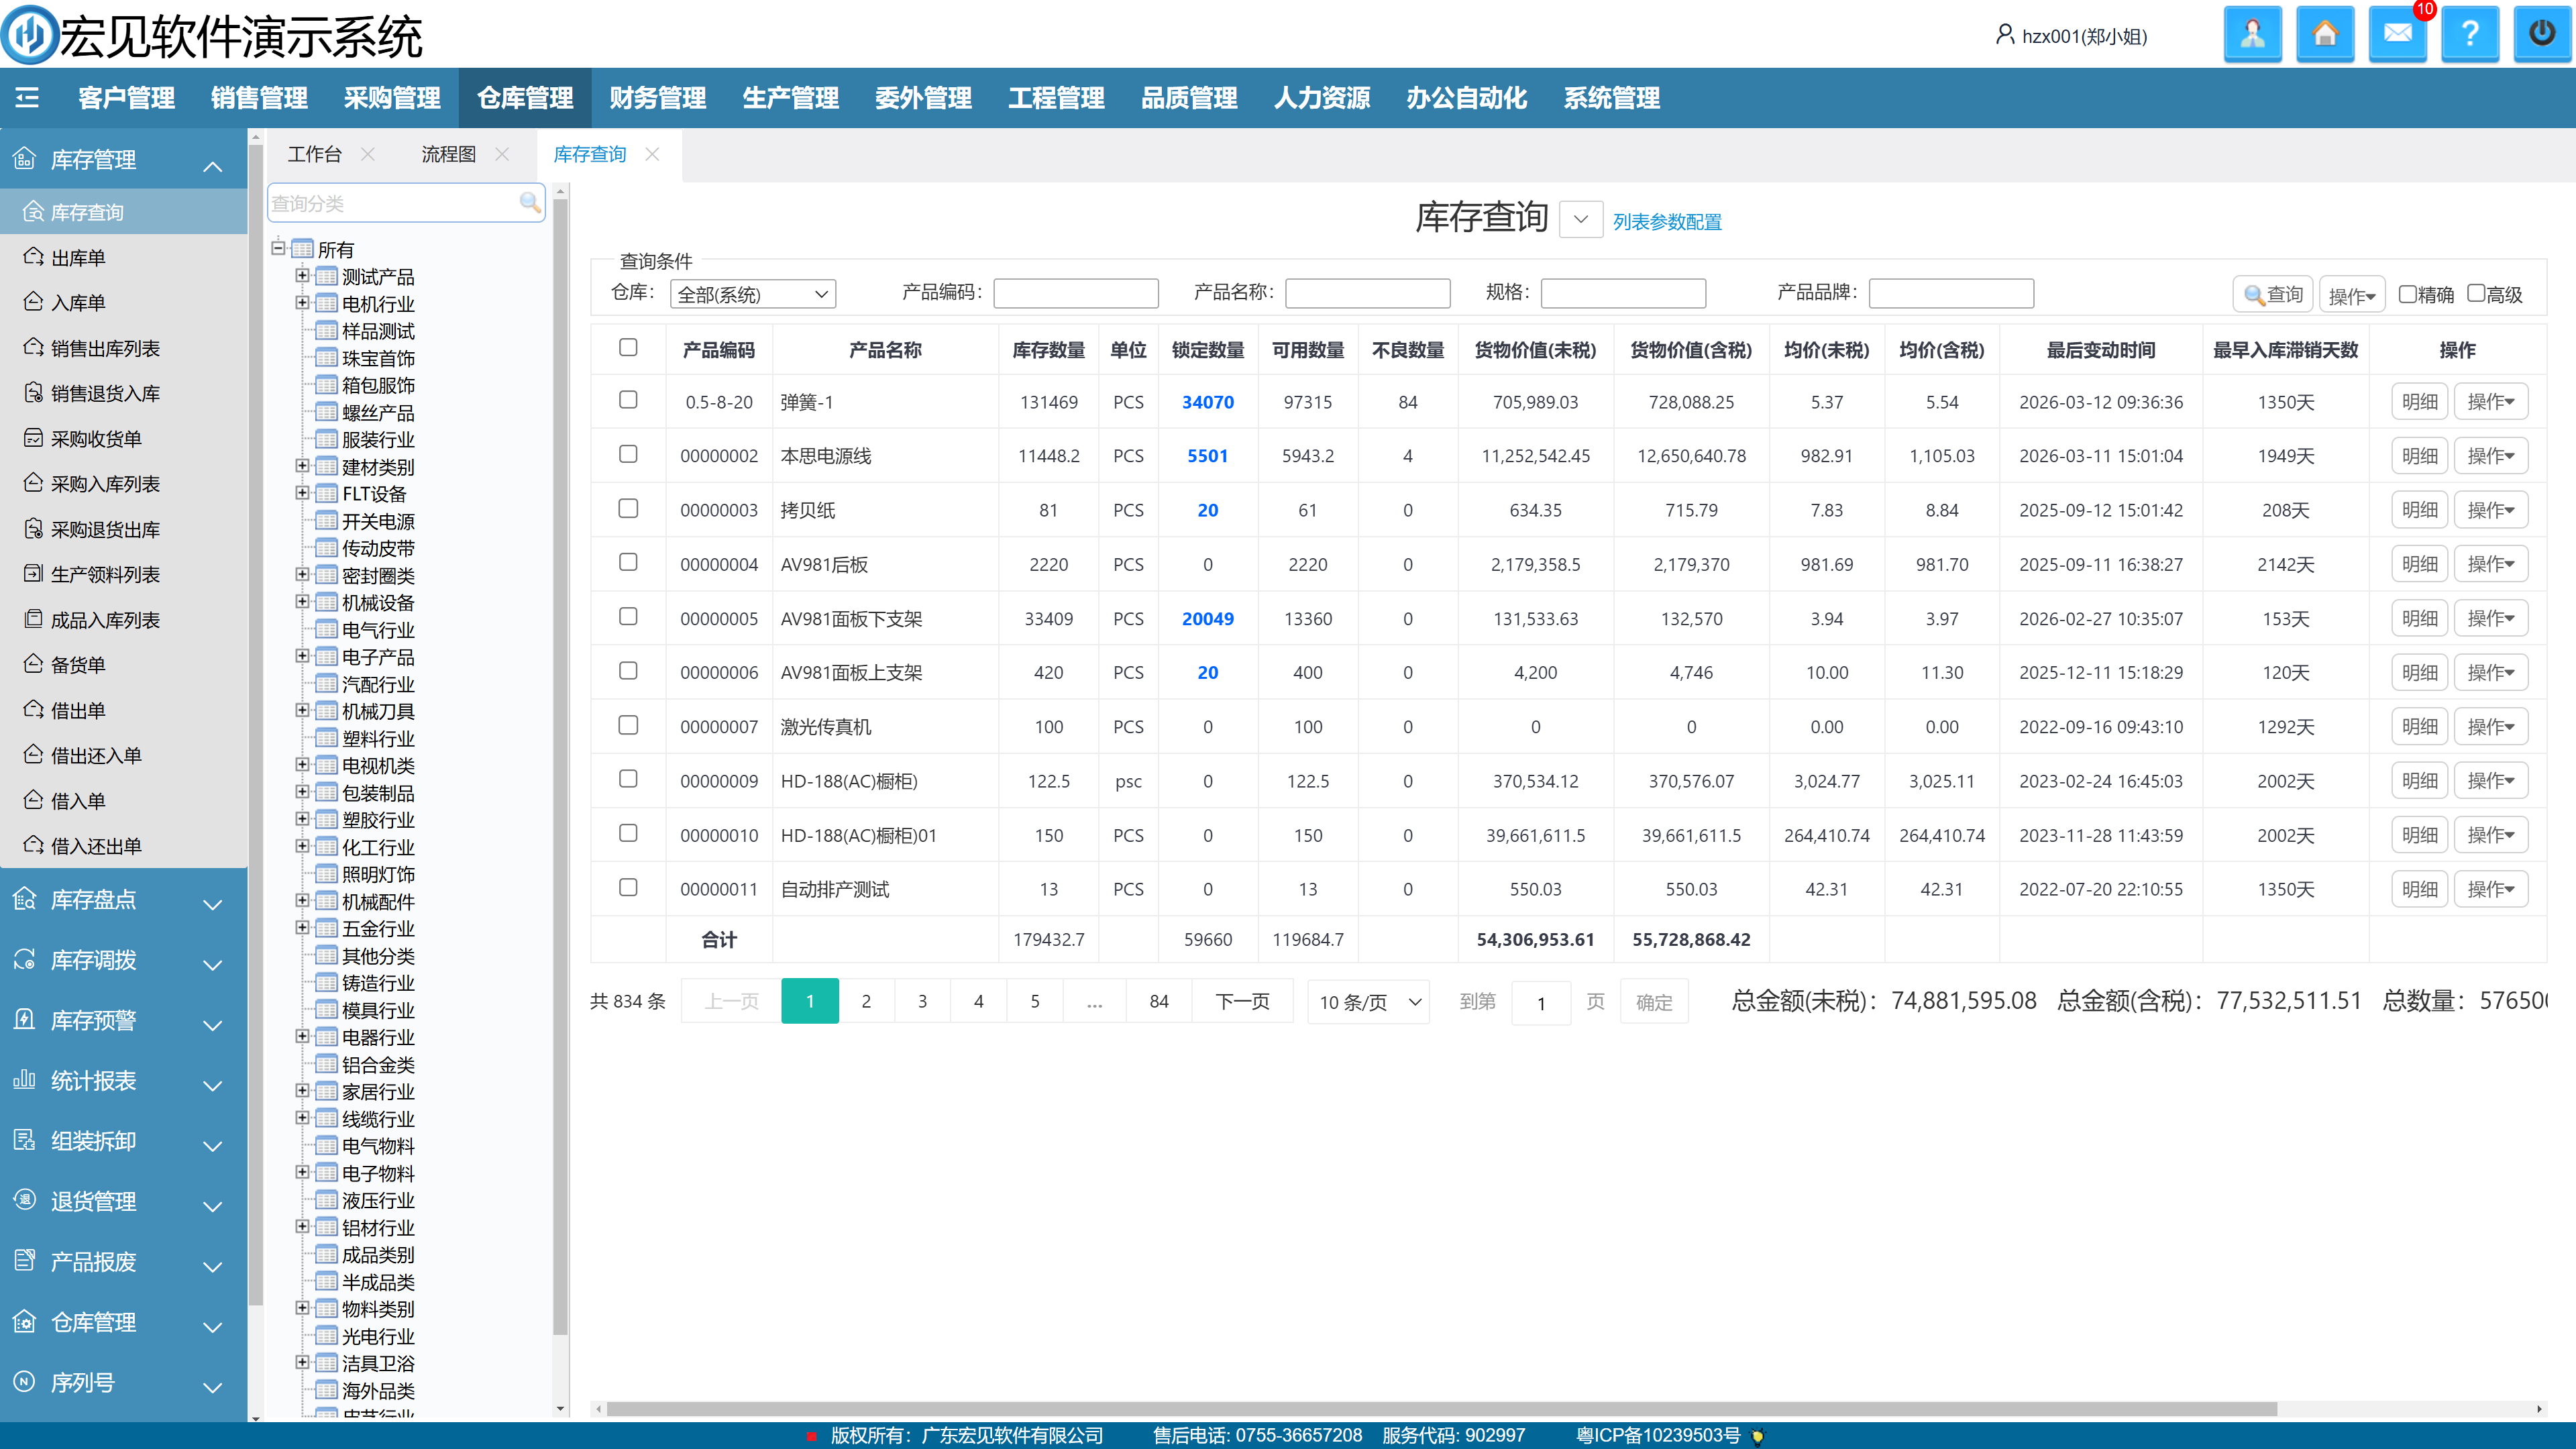Click the user profile icon button
The width and height of the screenshot is (2576, 1449).
coord(2252,35)
